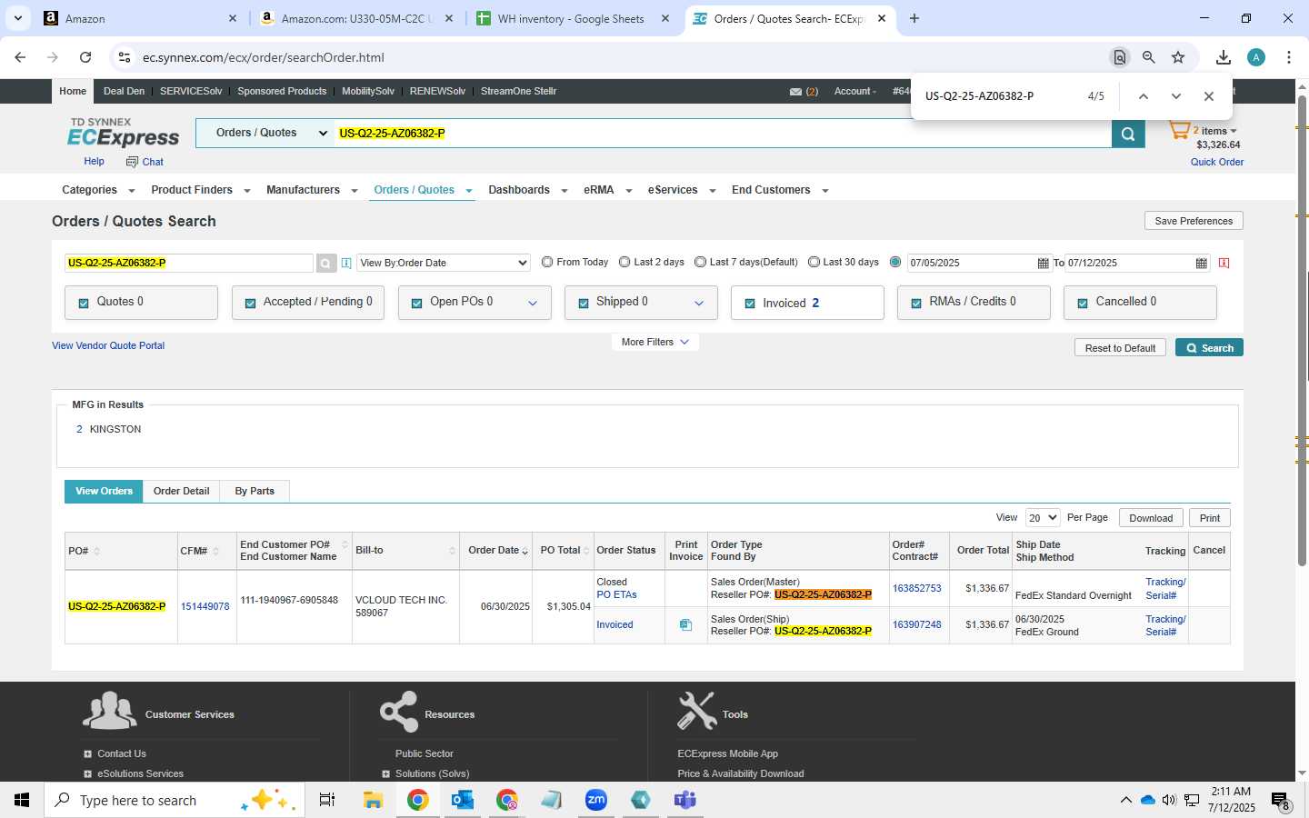
Task: Click the top search input field
Action: (723, 133)
